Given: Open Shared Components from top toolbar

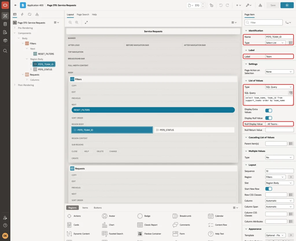Looking at the screenshot, I should pos(260,5).
